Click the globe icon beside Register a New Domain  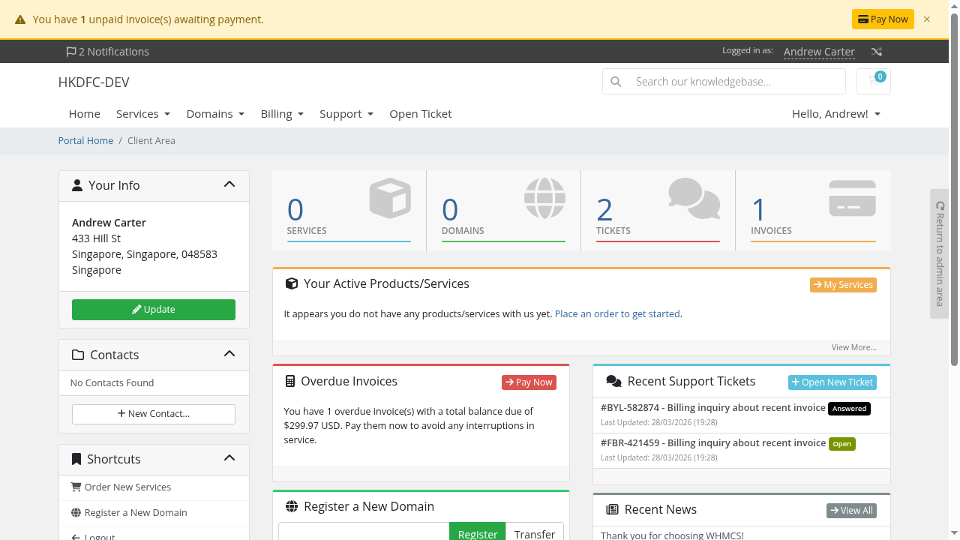[x=292, y=507]
